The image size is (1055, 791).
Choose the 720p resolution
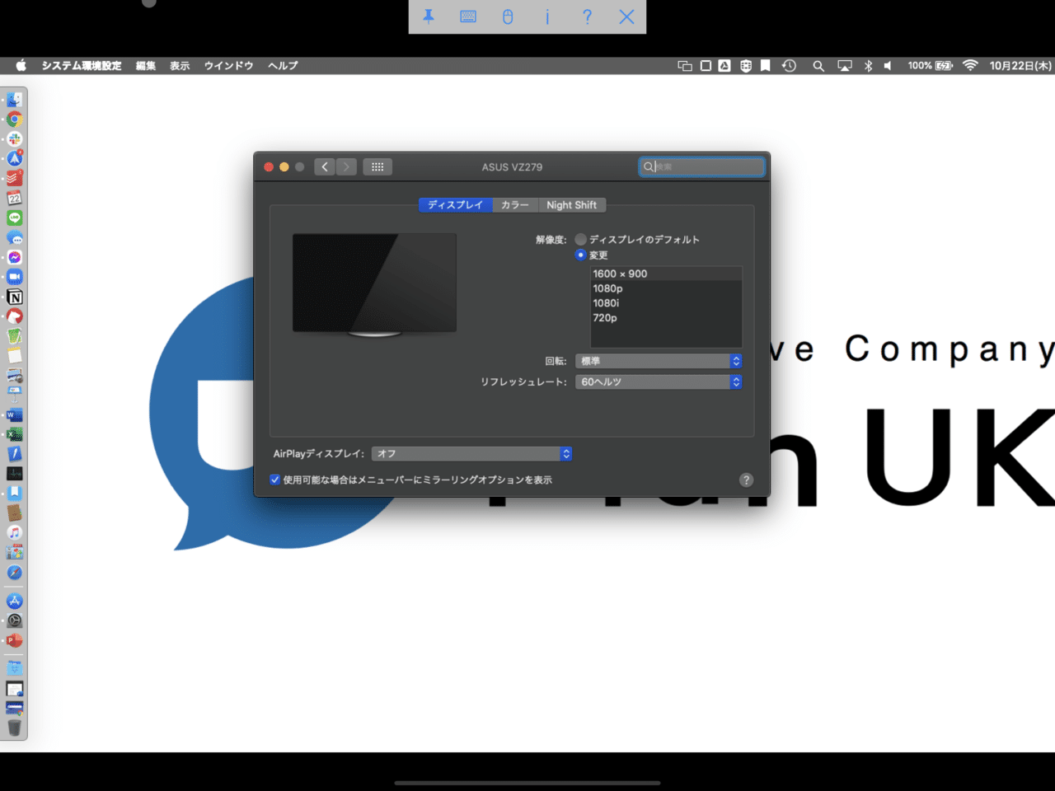point(666,318)
